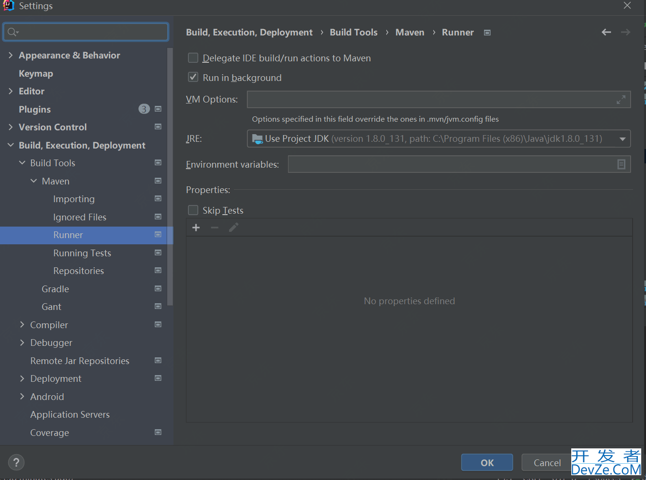The height and width of the screenshot is (480, 646).
Task: Click project-level icon beside Runner breadcrumb
Action: pyautogui.click(x=487, y=33)
